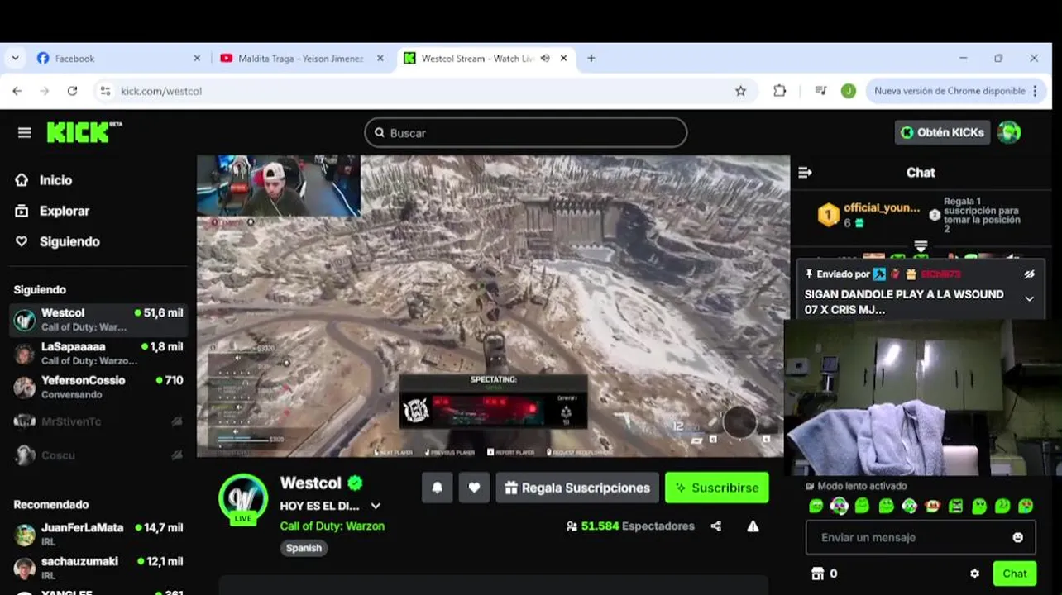Switch to the Maldita Traga YouTube tab

(301, 59)
